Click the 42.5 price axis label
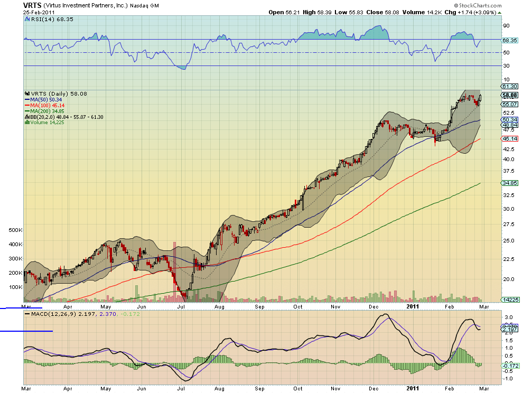This screenshot has width=523, height=393. [x=509, y=149]
